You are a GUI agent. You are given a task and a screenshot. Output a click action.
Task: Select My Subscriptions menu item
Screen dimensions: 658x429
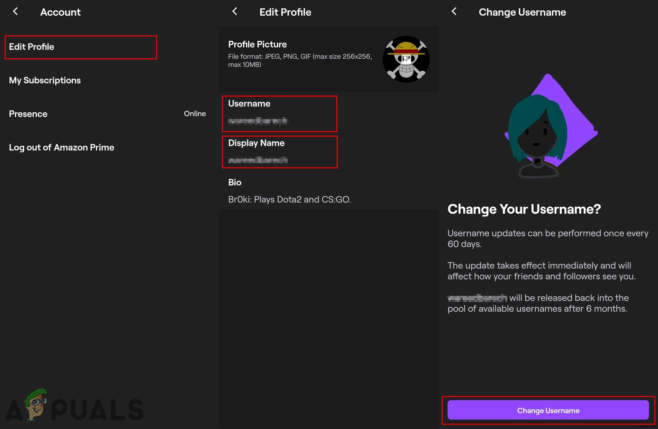pyautogui.click(x=45, y=80)
